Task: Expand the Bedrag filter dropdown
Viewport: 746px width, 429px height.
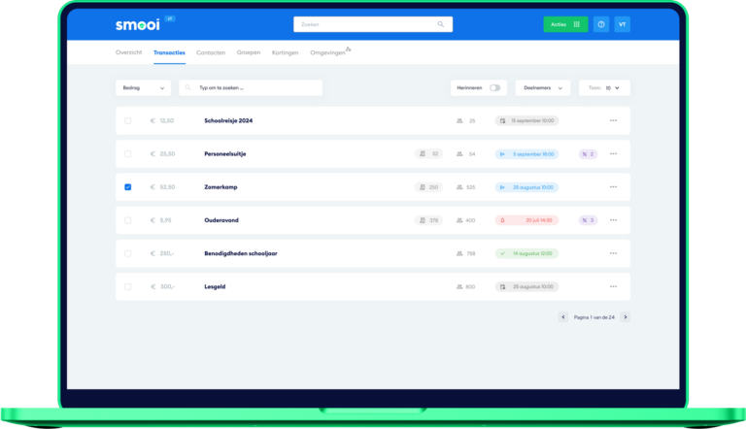Action: (x=143, y=87)
